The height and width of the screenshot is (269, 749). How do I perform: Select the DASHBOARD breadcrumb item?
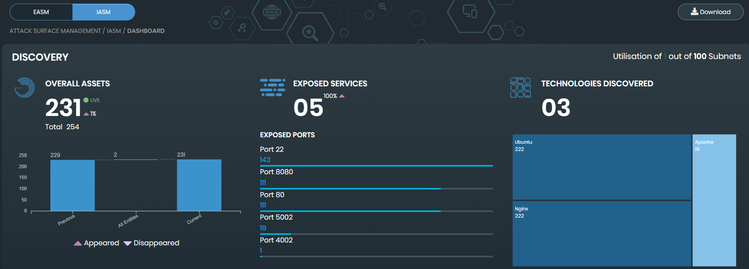click(145, 31)
